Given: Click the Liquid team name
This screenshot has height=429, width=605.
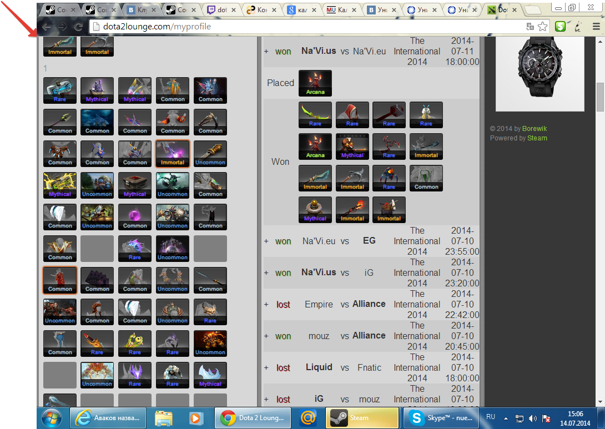Looking at the screenshot, I should click(319, 367).
